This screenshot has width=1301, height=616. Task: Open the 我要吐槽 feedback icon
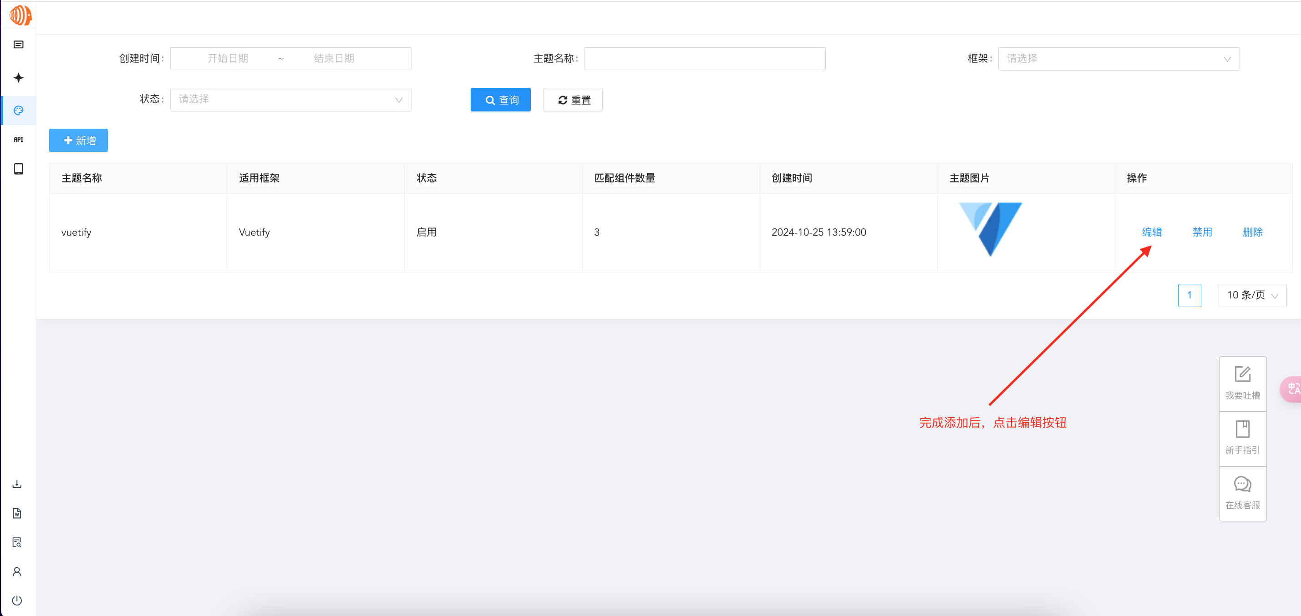[1242, 383]
